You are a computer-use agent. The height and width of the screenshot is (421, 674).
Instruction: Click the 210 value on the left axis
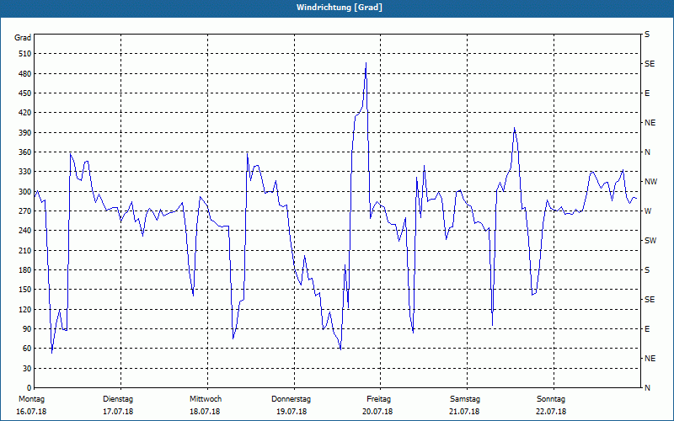pos(24,250)
